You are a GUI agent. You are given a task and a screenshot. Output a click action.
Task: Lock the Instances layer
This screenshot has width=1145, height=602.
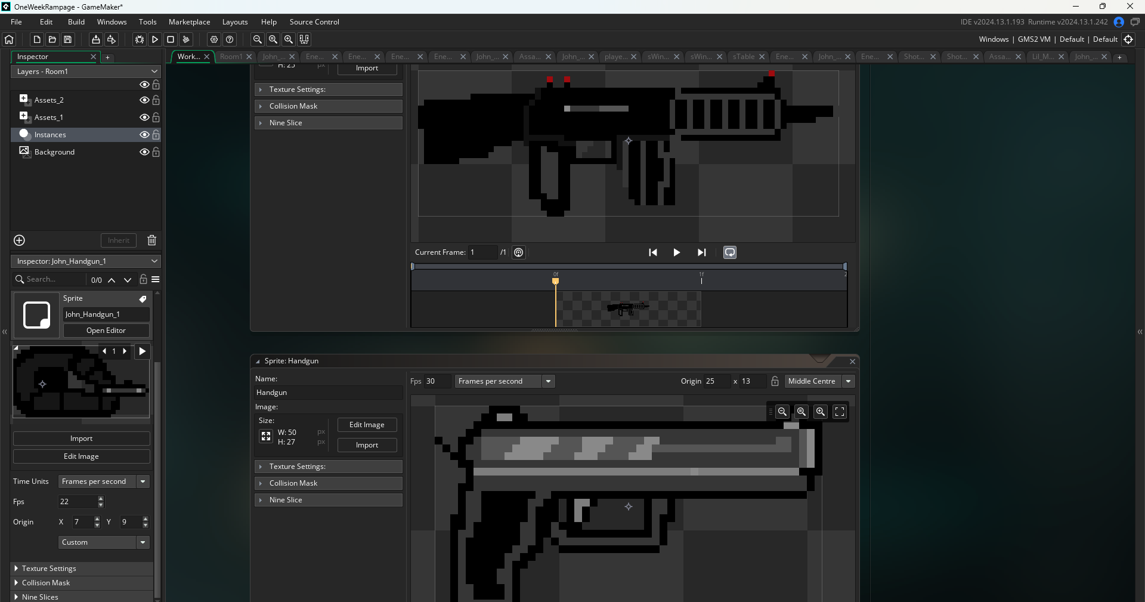pos(156,135)
